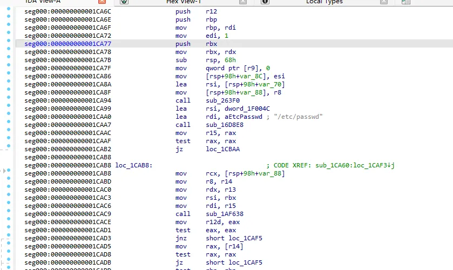Click the jnz mnemonic at 1CAD3
The image size is (453, 270).
(x=181, y=238)
